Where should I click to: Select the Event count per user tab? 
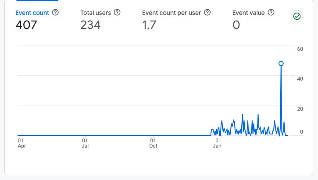pos(172,13)
